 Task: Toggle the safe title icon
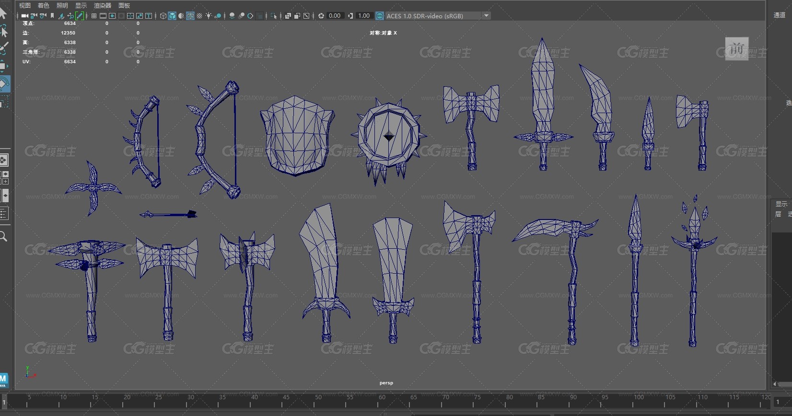click(x=149, y=16)
